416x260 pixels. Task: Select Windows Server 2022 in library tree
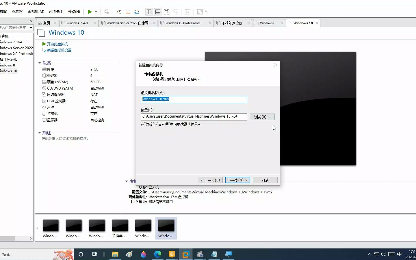[x=16, y=48]
